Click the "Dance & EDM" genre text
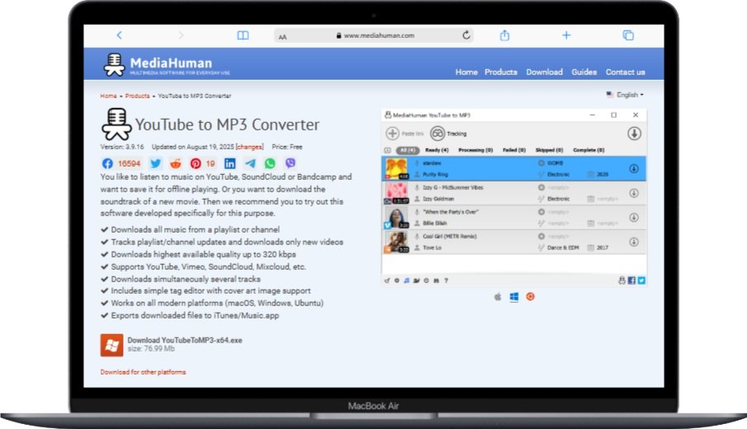 (x=563, y=247)
